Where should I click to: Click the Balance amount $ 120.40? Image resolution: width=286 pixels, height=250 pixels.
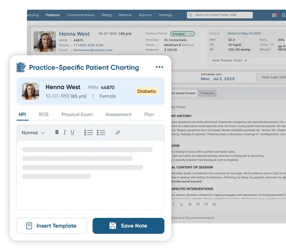(x=171, y=50)
